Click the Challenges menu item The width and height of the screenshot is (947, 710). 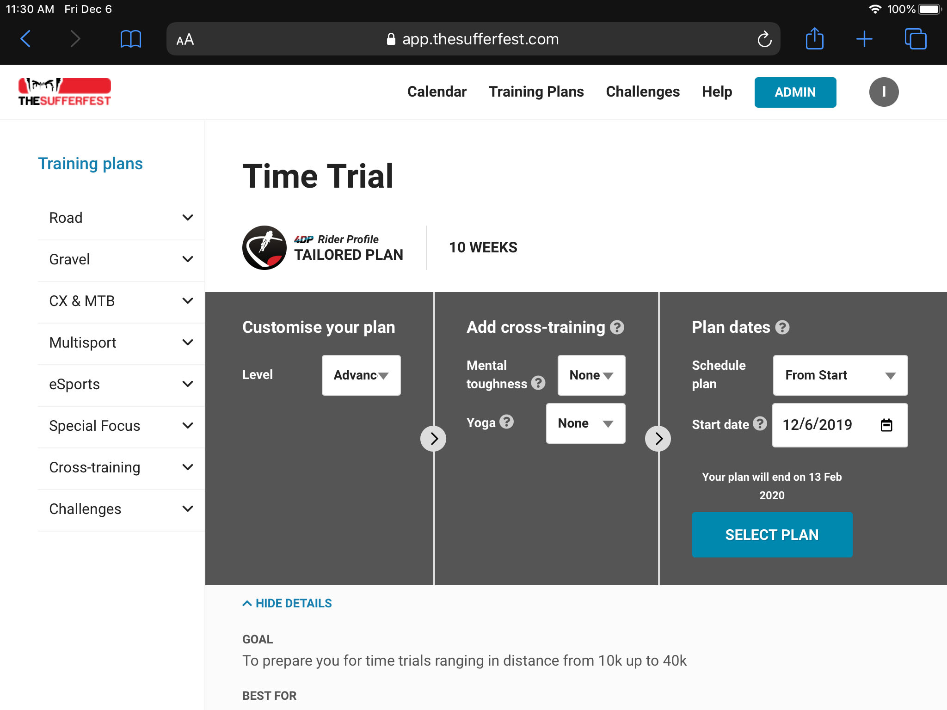pos(644,92)
